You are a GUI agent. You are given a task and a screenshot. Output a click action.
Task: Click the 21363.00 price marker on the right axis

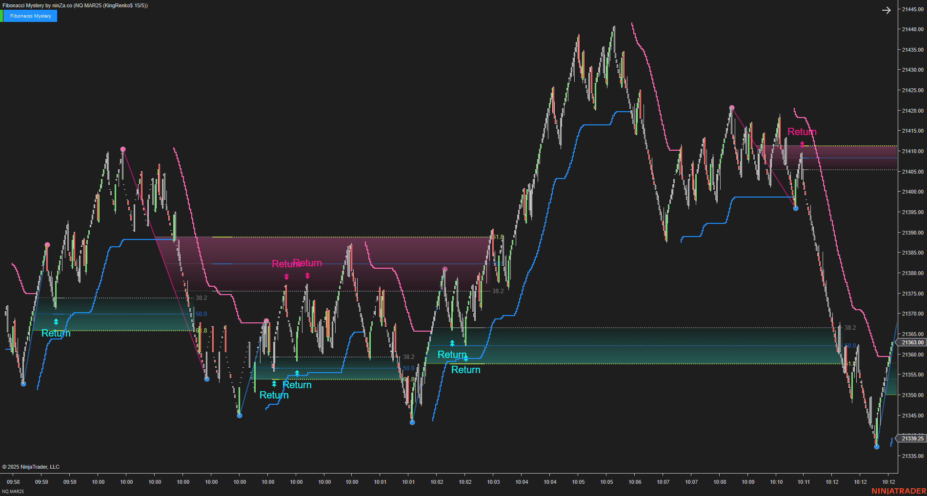click(912, 343)
